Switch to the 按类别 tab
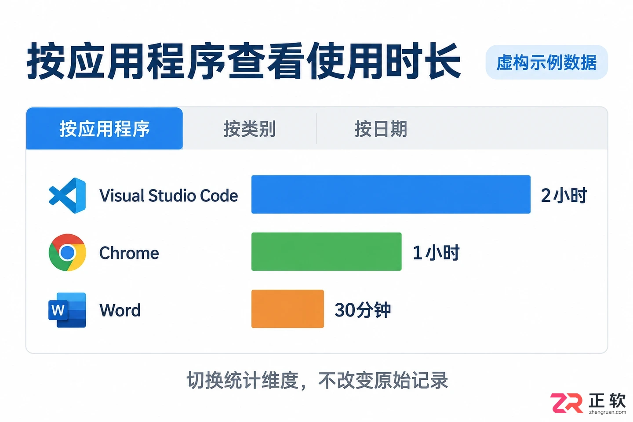Image resolution: width=633 pixels, height=422 pixels. [x=250, y=129]
